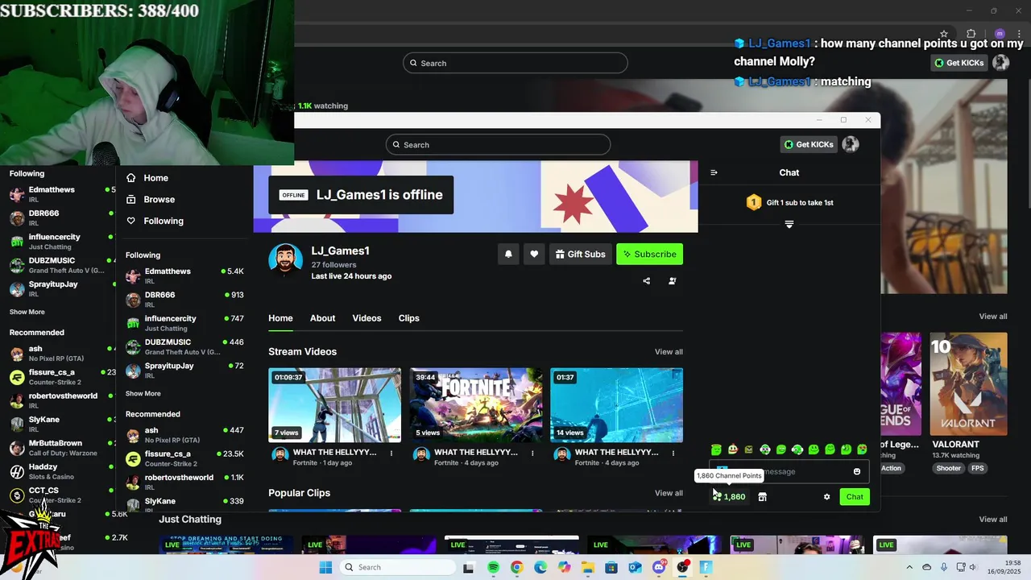Viewport: 1031px width, 580px height.
Task: Click the Gift Subs button
Action: 581,255
